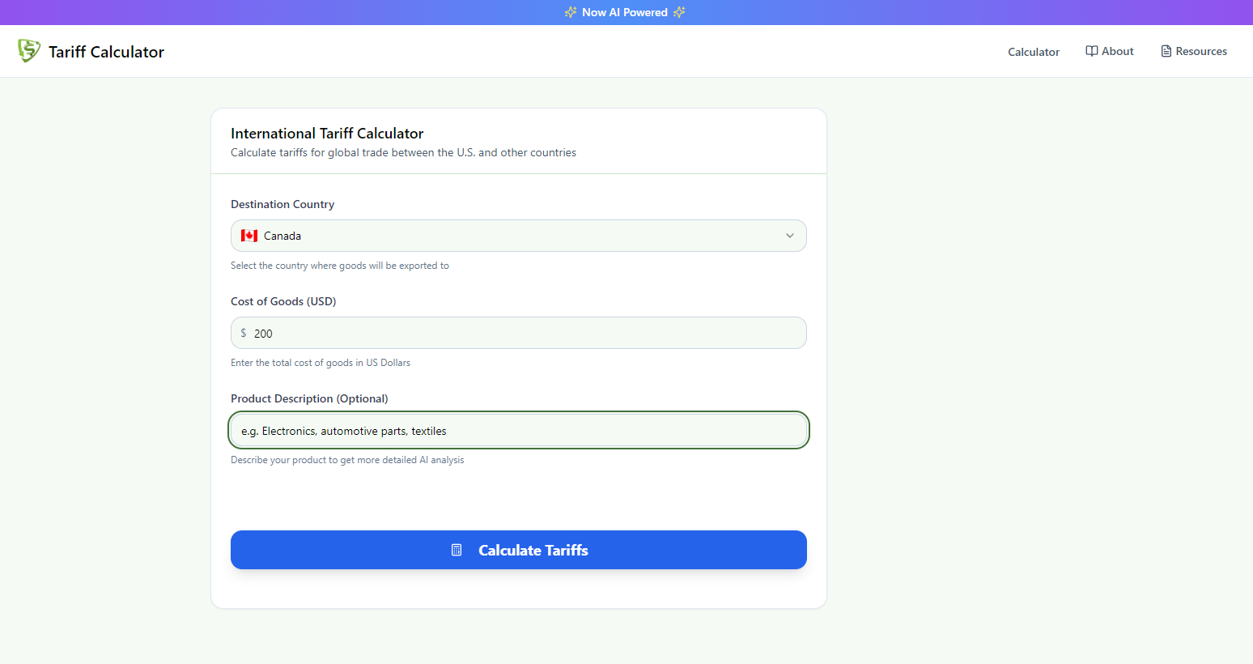The width and height of the screenshot is (1253, 664).
Task: Click the right sparkle icon in the banner
Action: click(679, 12)
